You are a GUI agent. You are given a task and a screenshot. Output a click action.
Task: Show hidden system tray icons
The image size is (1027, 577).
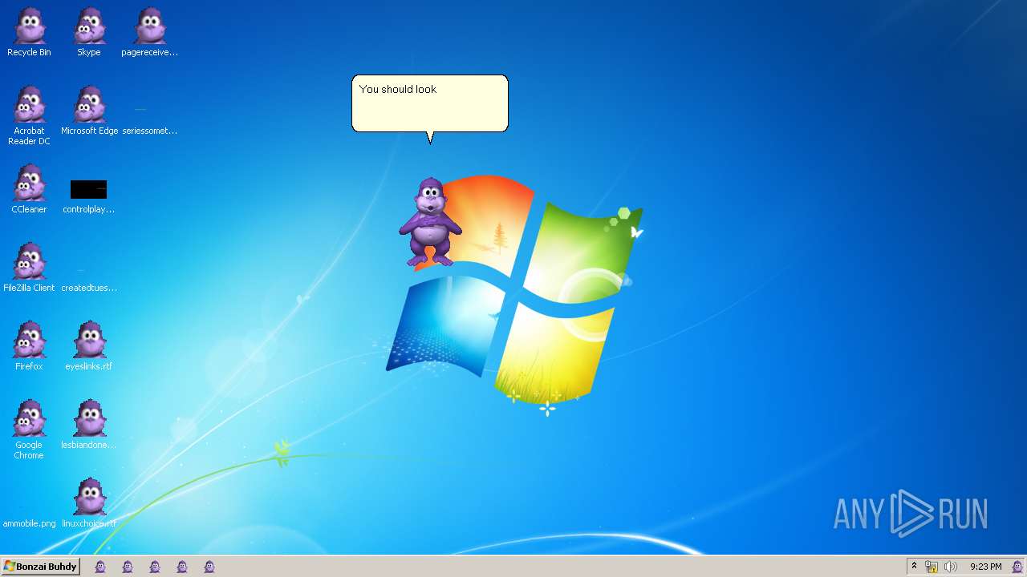pos(914,567)
